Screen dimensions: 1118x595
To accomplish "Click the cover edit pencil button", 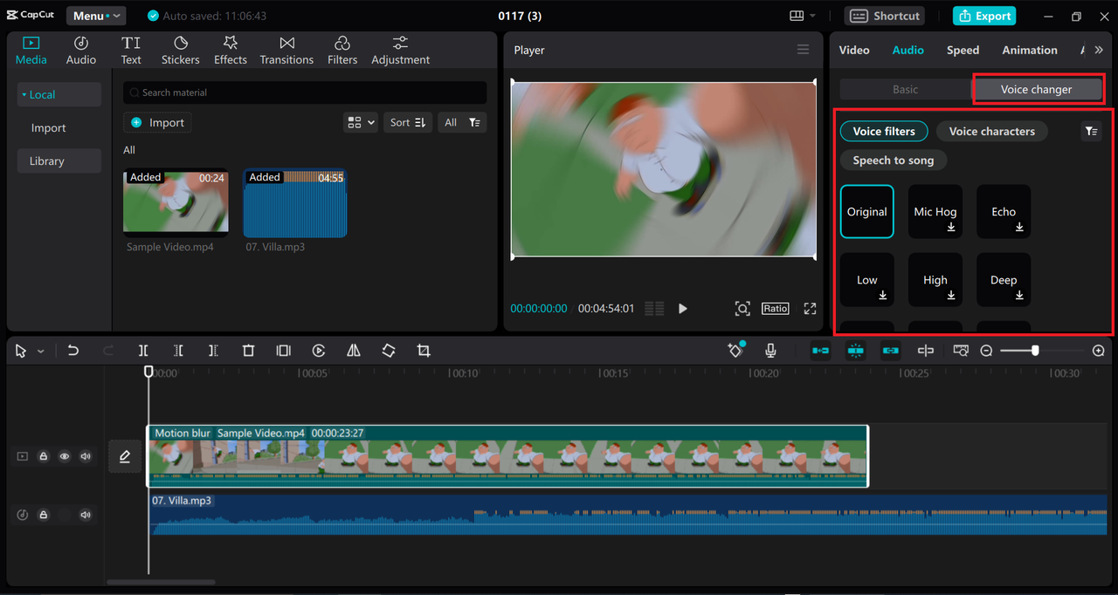I will coord(125,456).
